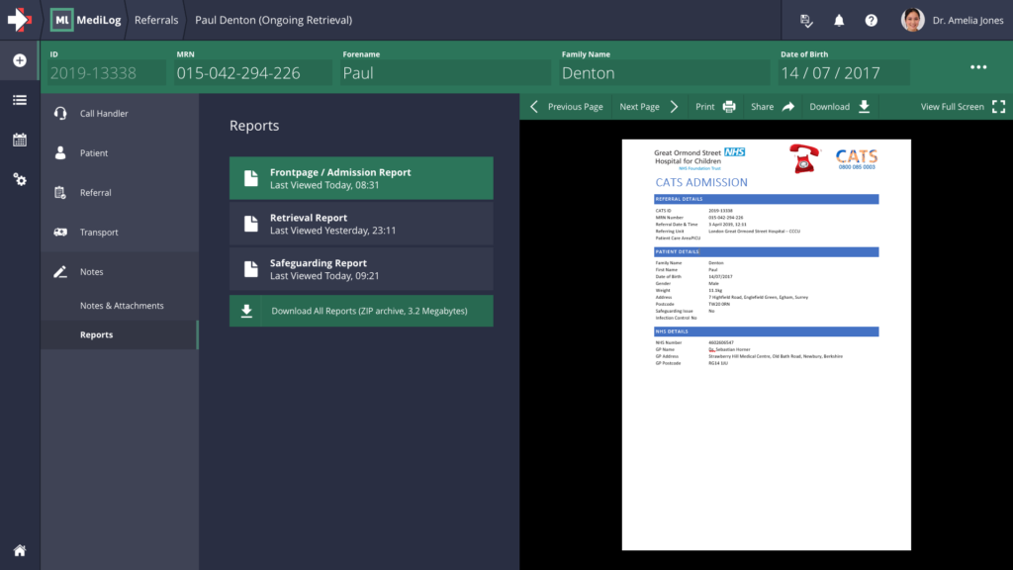Open the Safeguarding Report
The width and height of the screenshot is (1013, 570).
(x=360, y=268)
